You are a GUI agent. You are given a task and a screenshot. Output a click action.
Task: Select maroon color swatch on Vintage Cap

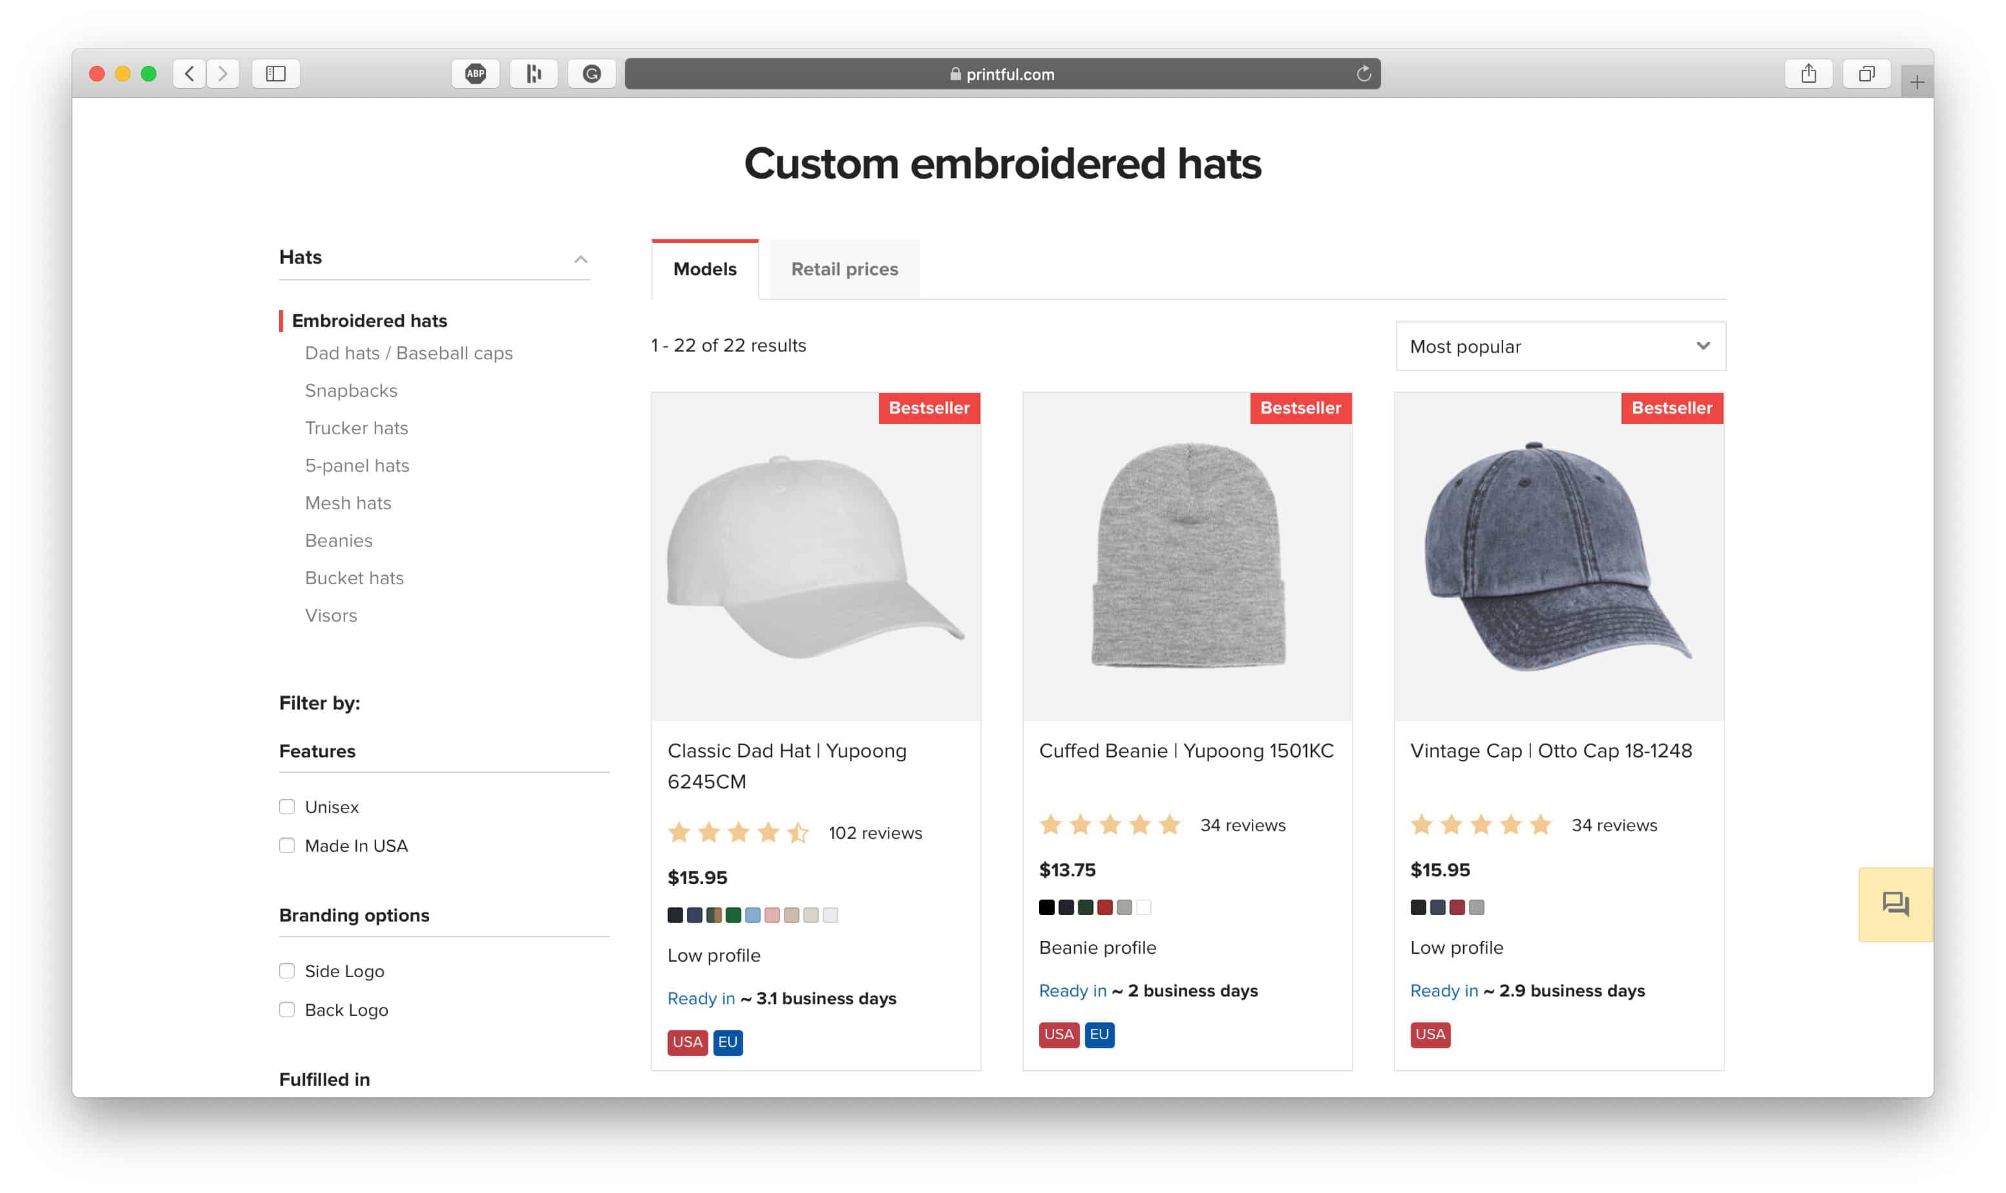pos(1457,907)
